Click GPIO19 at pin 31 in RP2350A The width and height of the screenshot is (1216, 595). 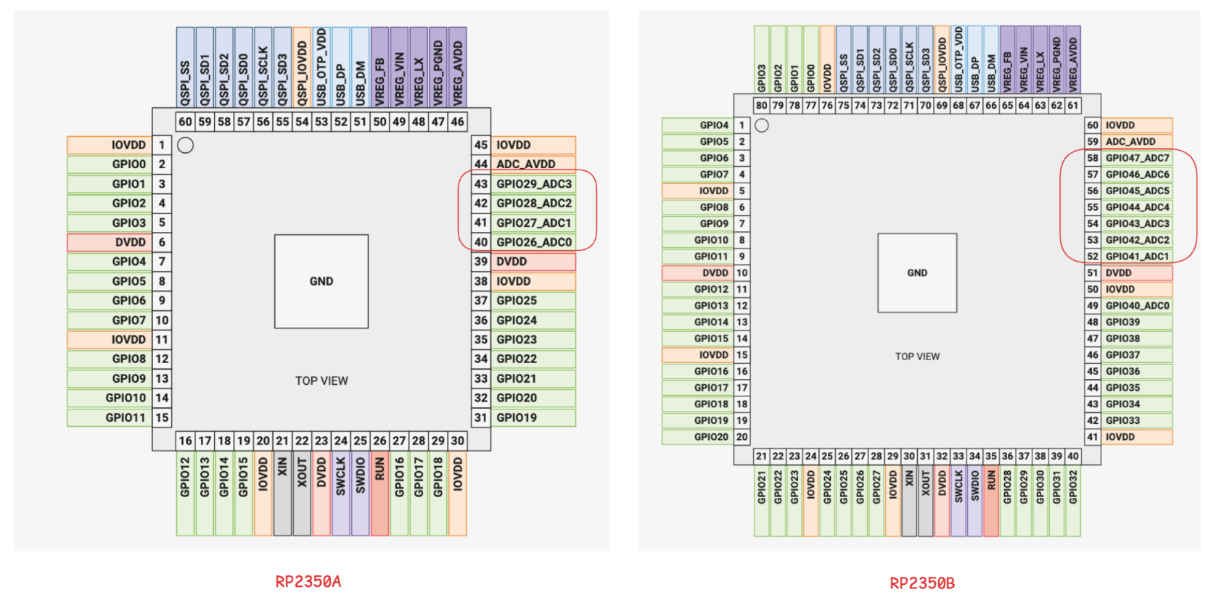click(x=534, y=417)
